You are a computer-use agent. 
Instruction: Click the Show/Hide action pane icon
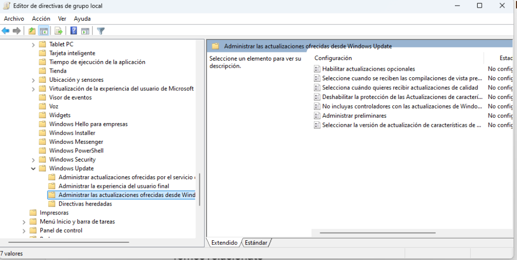pyautogui.click(x=85, y=31)
